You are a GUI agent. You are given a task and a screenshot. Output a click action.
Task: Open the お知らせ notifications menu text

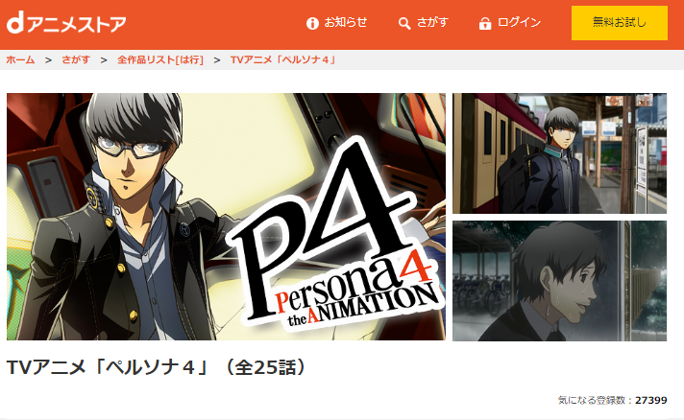coord(346,22)
